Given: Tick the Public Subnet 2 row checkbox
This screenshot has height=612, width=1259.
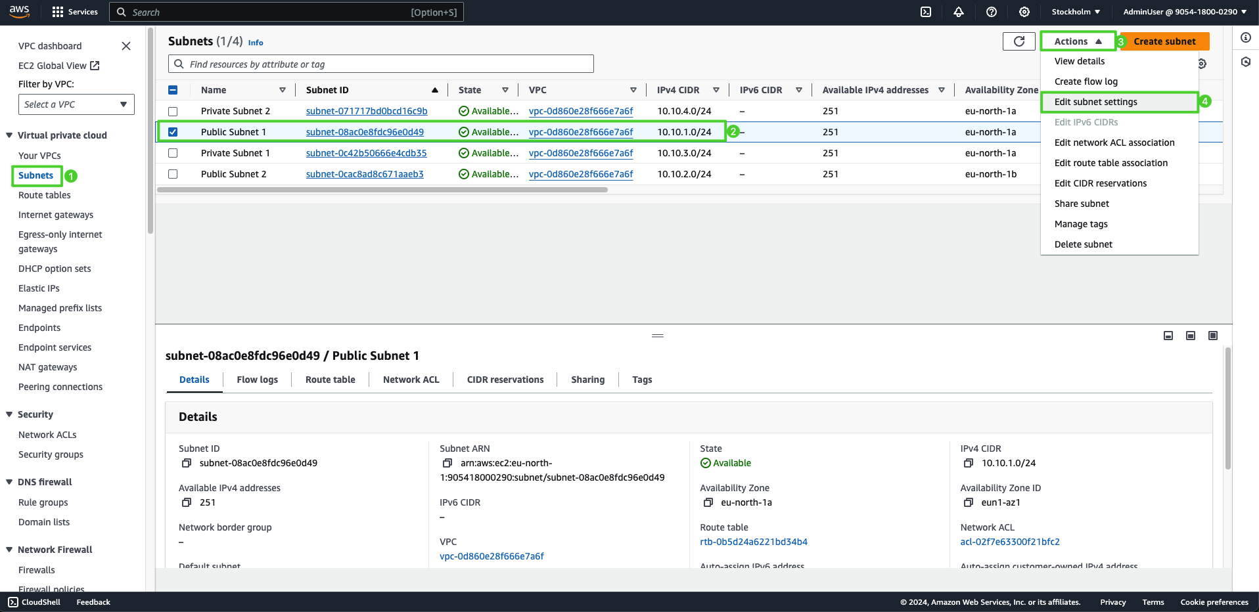Looking at the screenshot, I should [x=173, y=174].
